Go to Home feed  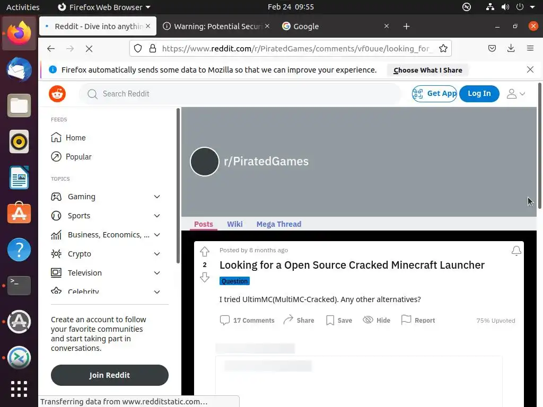[x=68, y=137]
